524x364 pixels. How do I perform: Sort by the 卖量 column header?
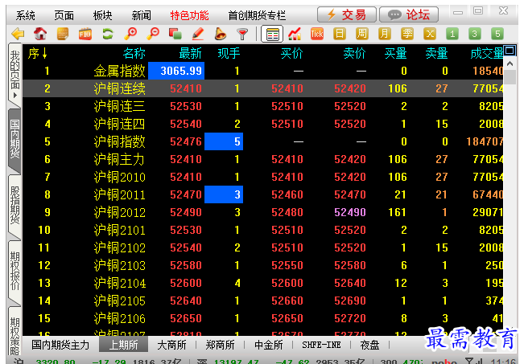pos(436,53)
